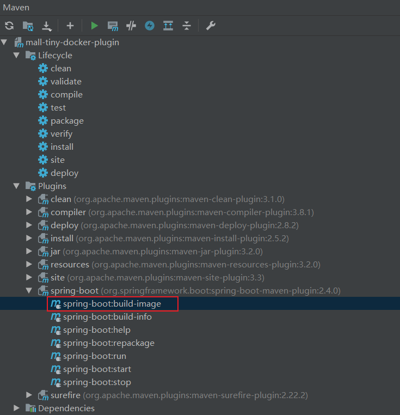Click Generate Sources and Update Folders icon
Screen dimensions: 400x415
point(28,26)
